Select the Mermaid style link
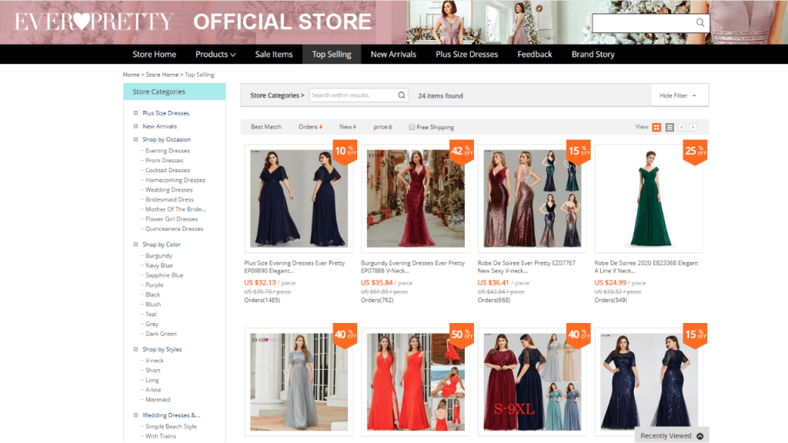 158,400
